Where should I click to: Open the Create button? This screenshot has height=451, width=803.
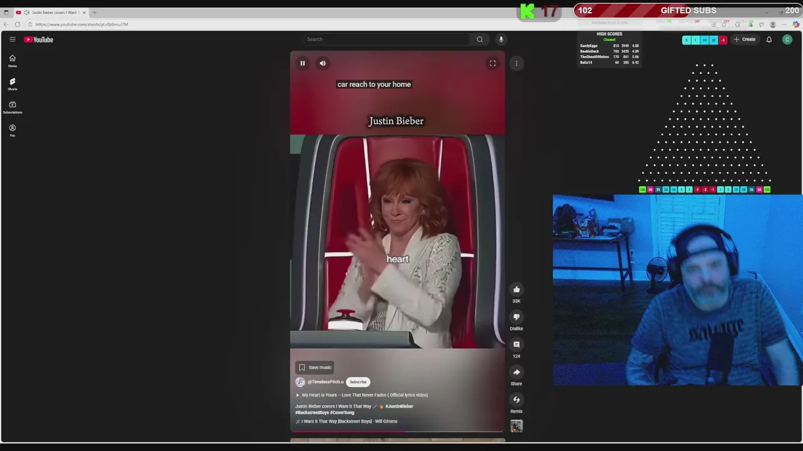[x=745, y=39]
